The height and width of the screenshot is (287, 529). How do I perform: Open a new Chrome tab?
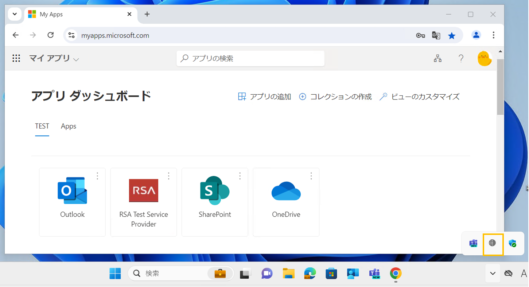click(147, 14)
